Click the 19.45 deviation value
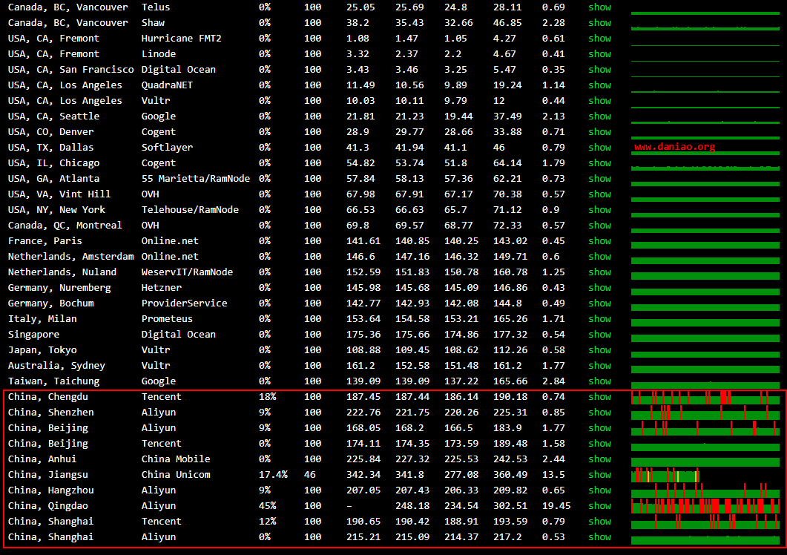The height and width of the screenshot is (555, 787). click(556, 506)
